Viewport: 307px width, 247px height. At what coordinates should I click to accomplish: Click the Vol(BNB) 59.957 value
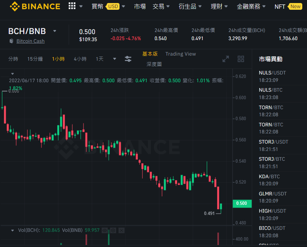click(92, 230)
